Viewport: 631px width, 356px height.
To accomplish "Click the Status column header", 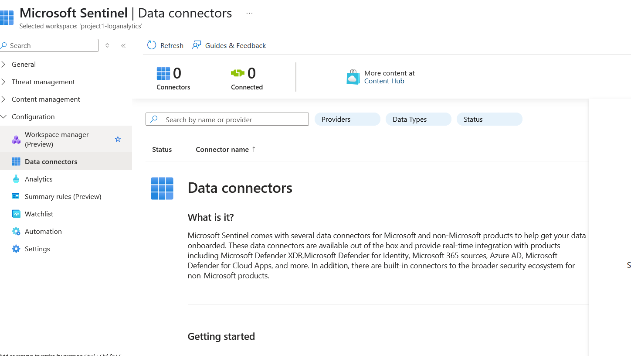I will [x=162, y=149].
